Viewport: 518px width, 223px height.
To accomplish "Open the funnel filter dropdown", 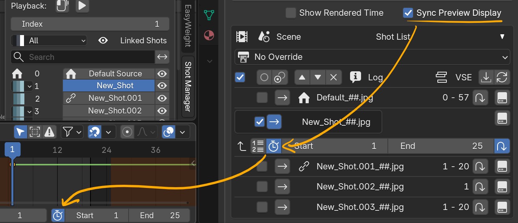I will point(72,132).
